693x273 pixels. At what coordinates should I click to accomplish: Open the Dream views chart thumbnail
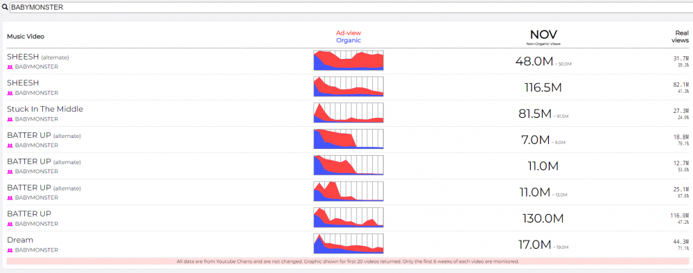(349, 243)
